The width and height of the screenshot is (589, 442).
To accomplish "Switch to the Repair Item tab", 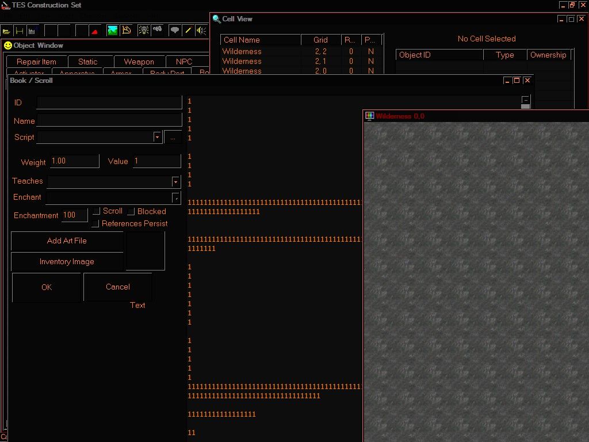I will click(36, 62).
